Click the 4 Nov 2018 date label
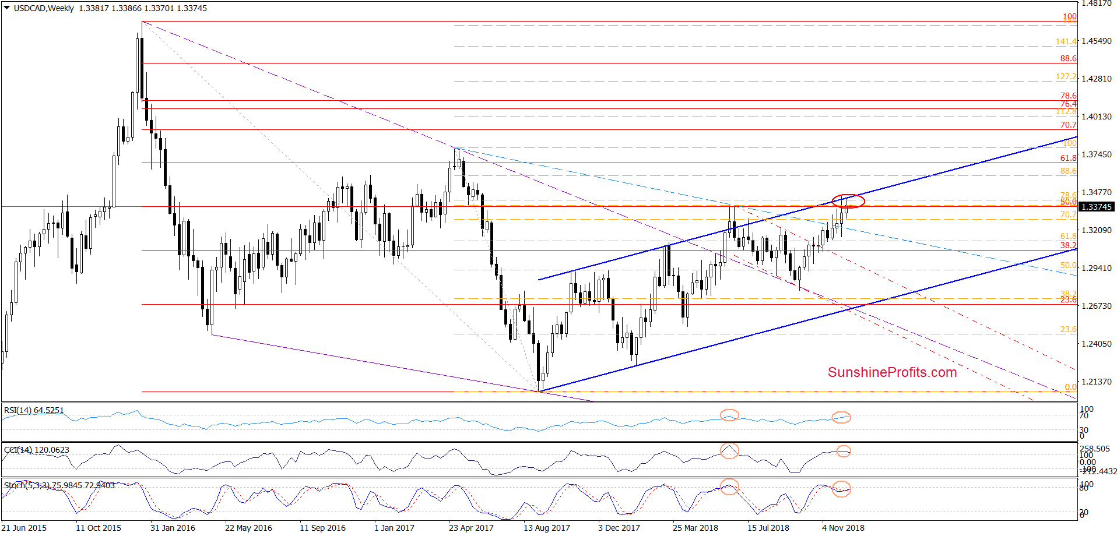Viewport: 1117px width, 536px height. [x=843, y=528]
